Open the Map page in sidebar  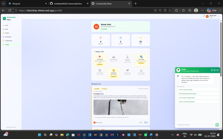[x=11, y=29]
